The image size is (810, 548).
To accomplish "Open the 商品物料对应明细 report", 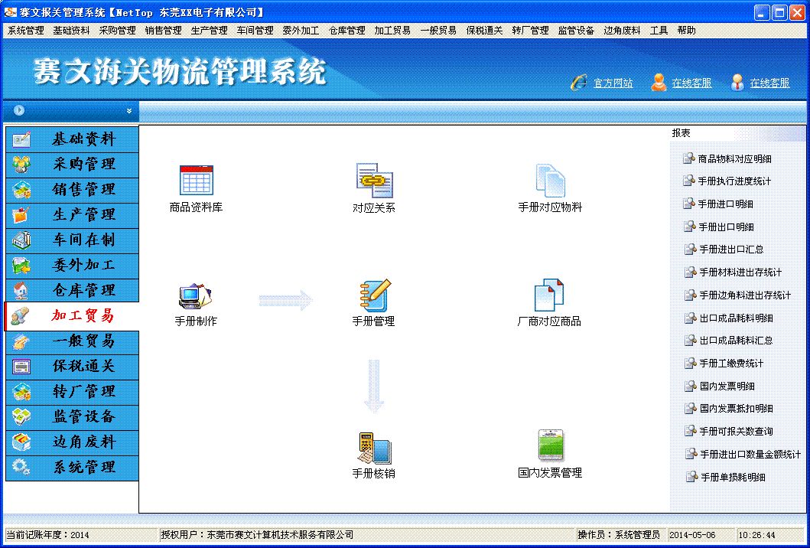I will tap(734, 159).
